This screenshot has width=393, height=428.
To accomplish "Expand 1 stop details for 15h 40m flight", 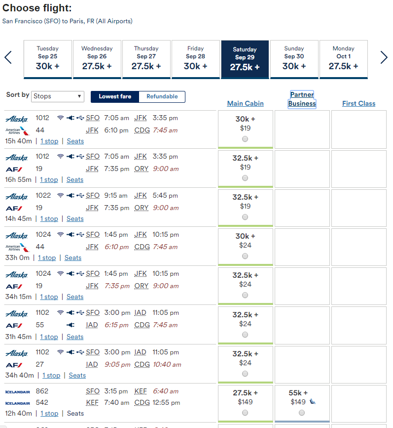I will coord(49,141).
